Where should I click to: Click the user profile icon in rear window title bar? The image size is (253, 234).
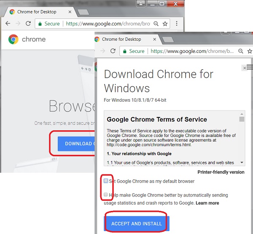tap(141, 4)
